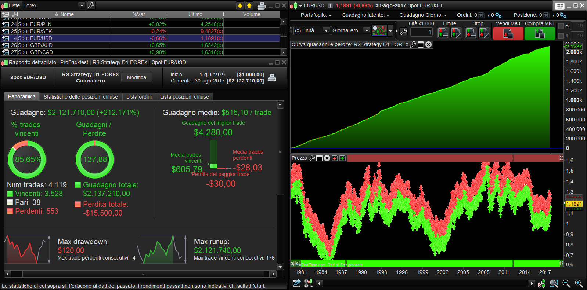The height and width of the screenshot is (290, 587).
Task: Open the on-screen keyboard icon in chart window
Action: 560,5
